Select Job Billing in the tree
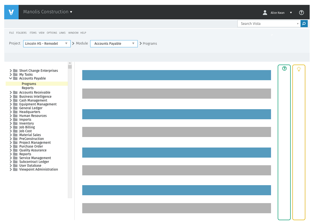The width and height of the screenshot is (313, 223). 27,127
